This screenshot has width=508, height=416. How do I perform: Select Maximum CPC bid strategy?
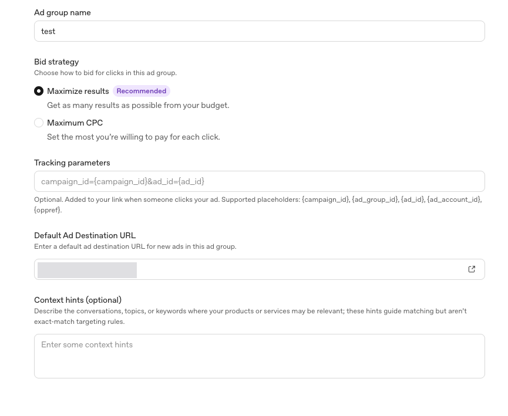click(39, 123)
